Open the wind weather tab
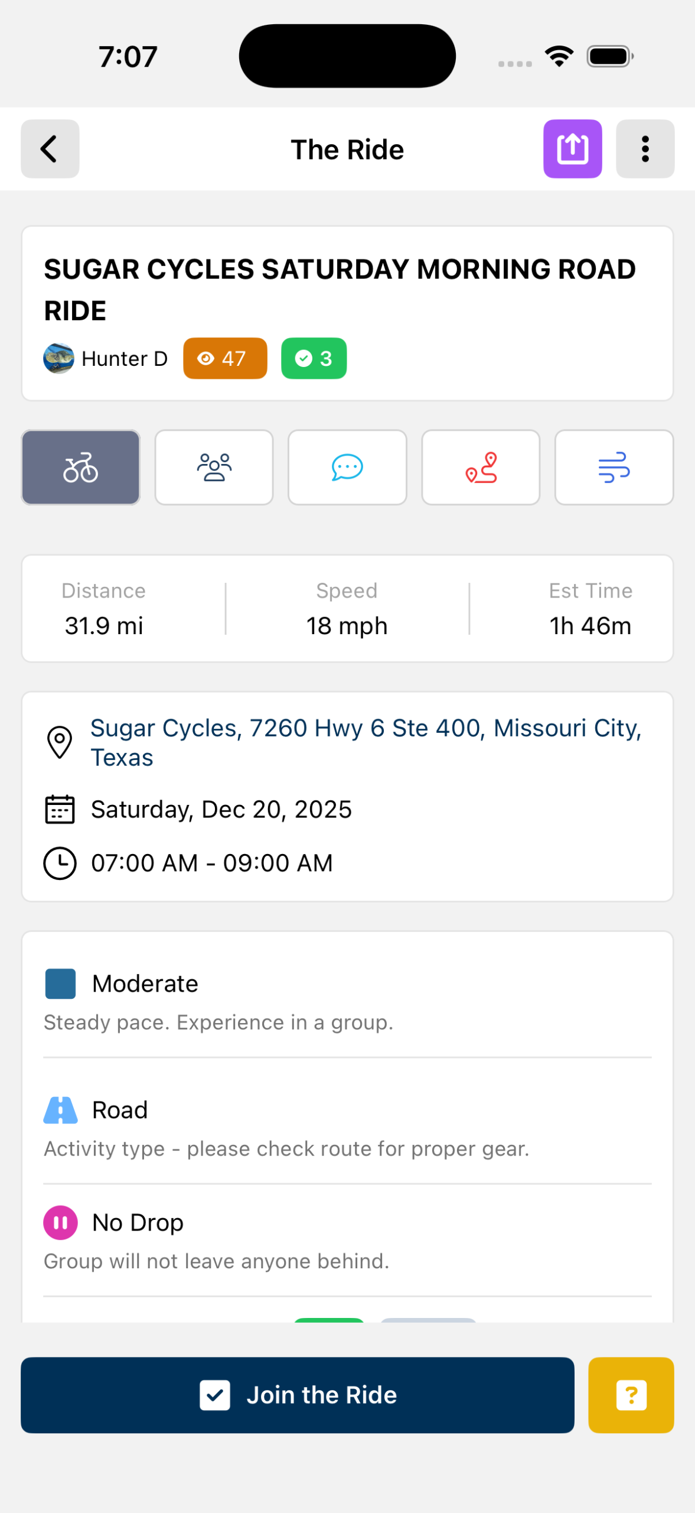Viewport: 695px width, 1513px height. [614, 467]
